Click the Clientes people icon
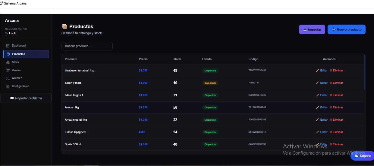The width and height of the screenshot is (374, 166). (8, 78)
